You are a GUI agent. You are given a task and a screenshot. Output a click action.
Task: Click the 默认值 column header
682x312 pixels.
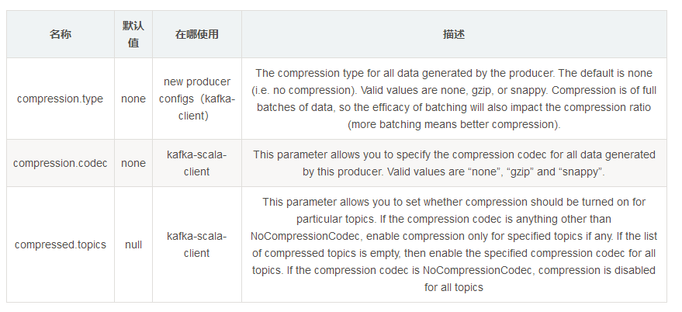[x=133, y=34]
